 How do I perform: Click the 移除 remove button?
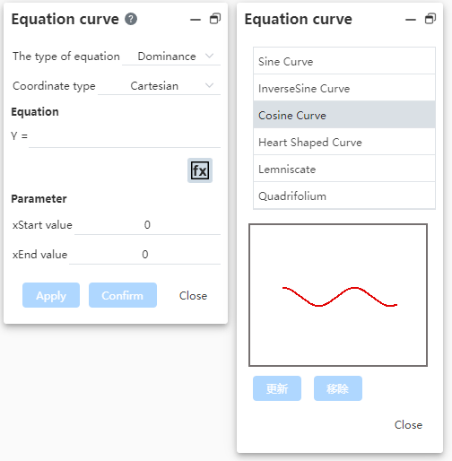(x=338, y=388)
